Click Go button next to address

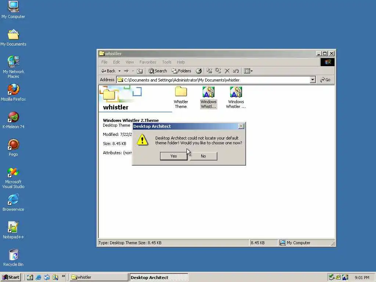coord(325,80)
